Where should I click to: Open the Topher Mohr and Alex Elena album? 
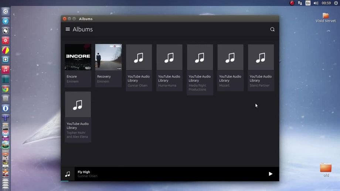pos(78,105)
